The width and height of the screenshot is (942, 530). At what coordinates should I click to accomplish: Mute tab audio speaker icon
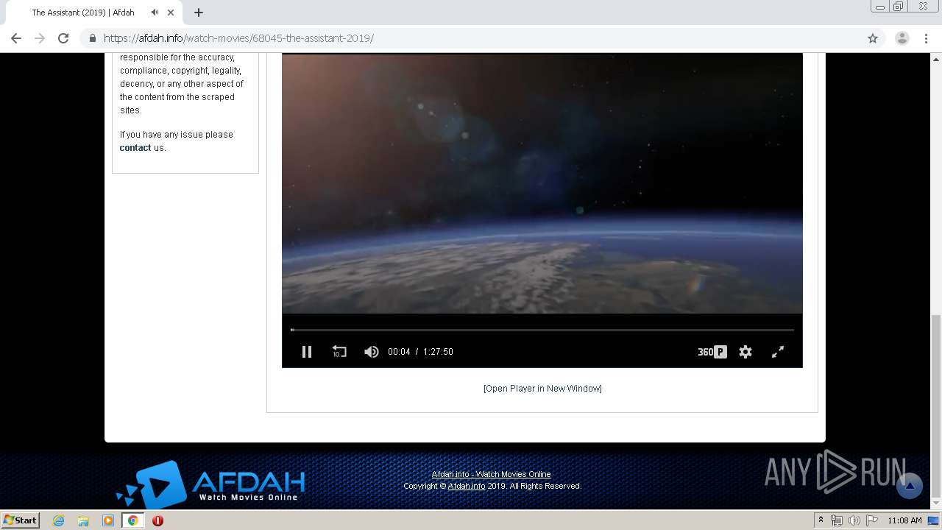tap(155, 13)
